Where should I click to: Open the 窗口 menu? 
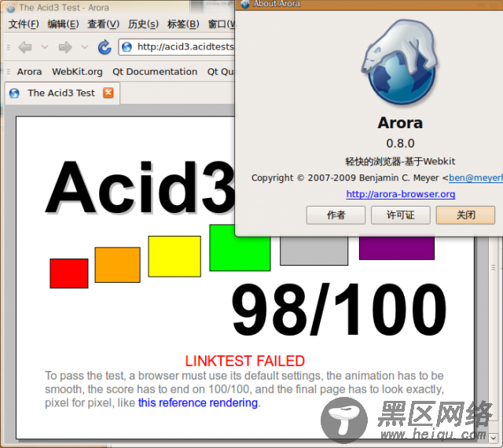tap(222, 24)
